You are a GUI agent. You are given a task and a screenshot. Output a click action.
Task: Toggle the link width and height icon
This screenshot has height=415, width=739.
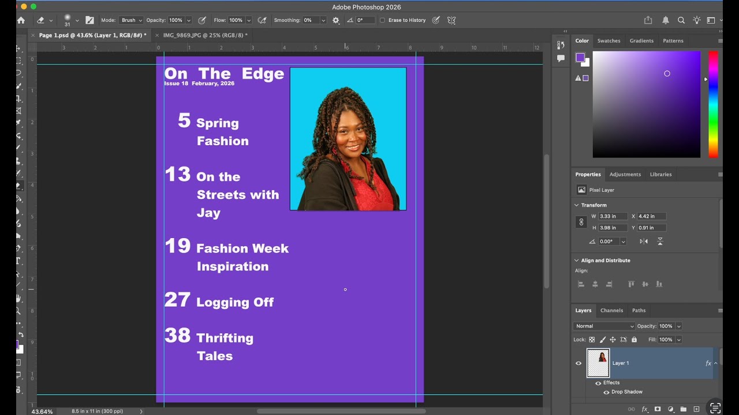click(x=581, y=222)
